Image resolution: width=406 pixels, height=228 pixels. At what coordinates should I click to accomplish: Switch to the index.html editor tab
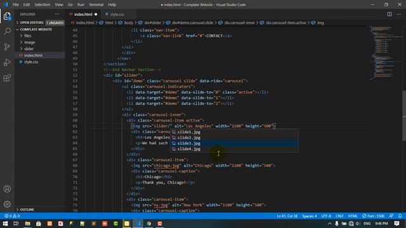click(83, 14)
